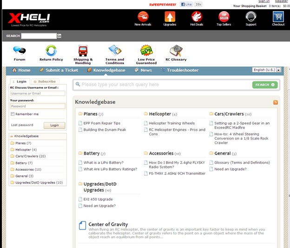Open the Hot Deals flame icon

(x=197, y=17)
